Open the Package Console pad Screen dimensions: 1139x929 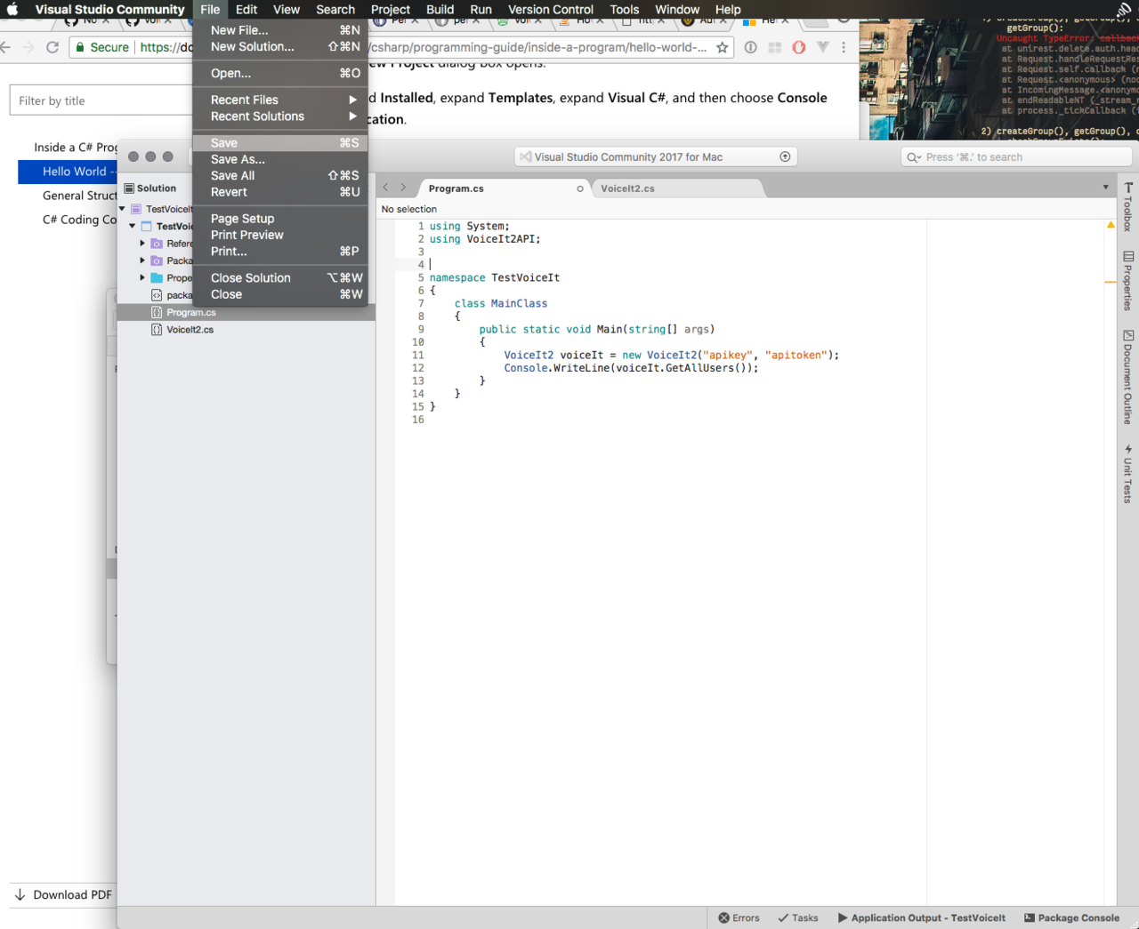1071,917
